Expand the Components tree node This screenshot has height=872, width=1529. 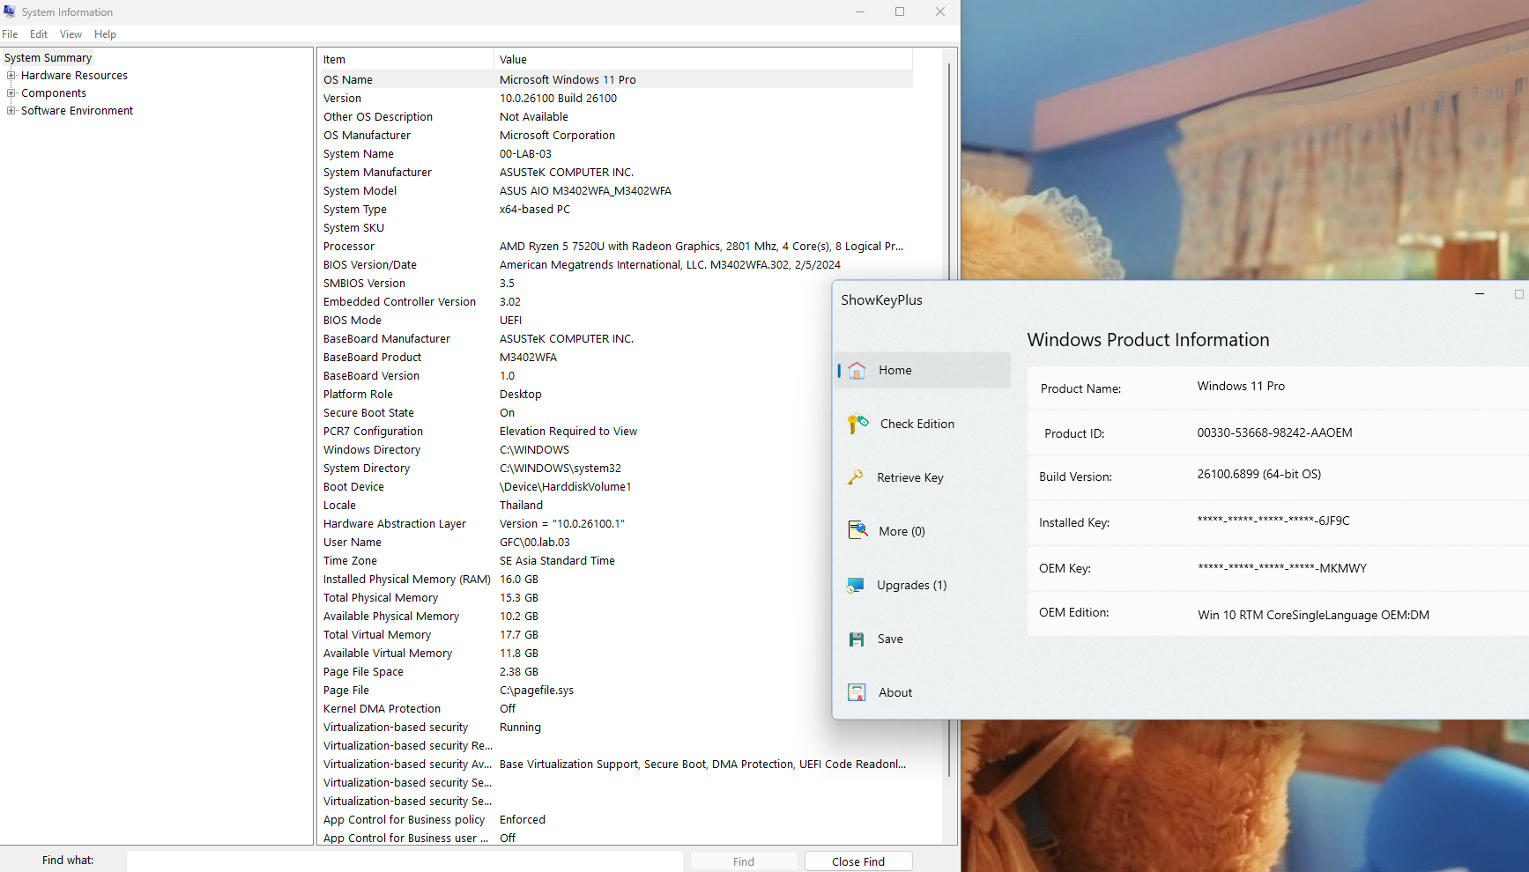(x=11, y=93)
